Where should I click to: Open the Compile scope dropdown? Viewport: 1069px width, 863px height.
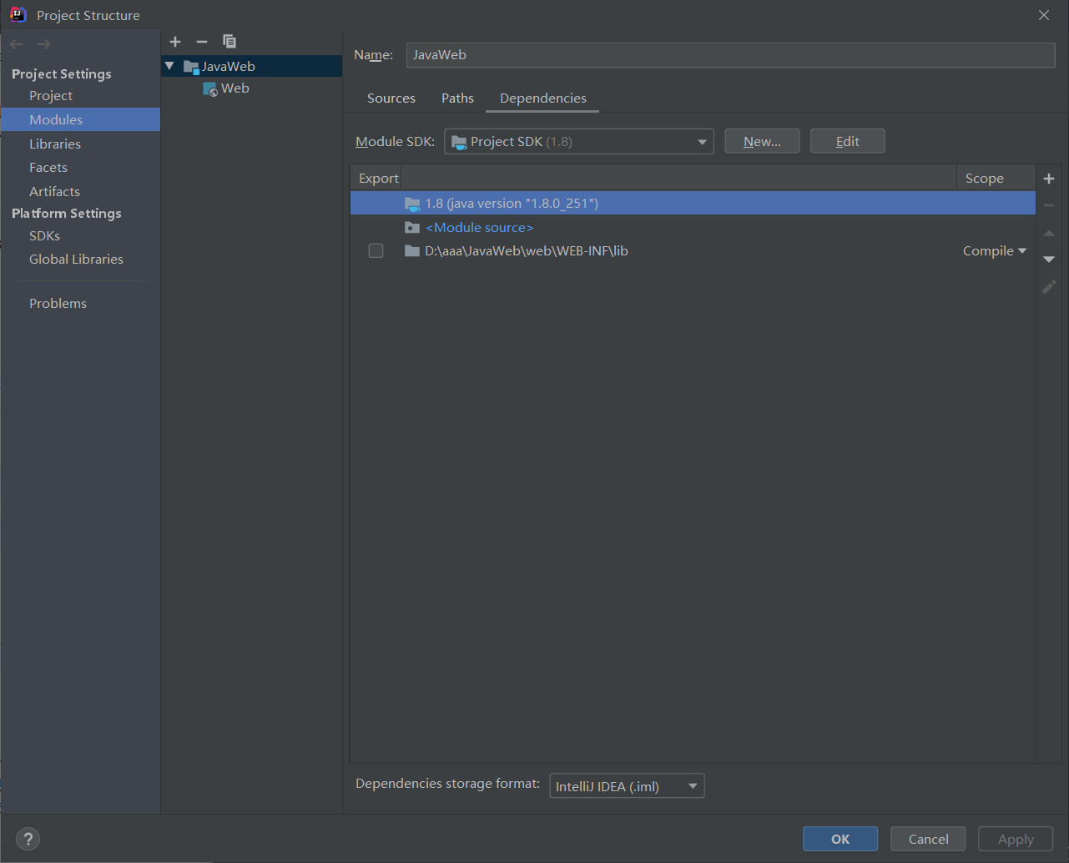995,251
